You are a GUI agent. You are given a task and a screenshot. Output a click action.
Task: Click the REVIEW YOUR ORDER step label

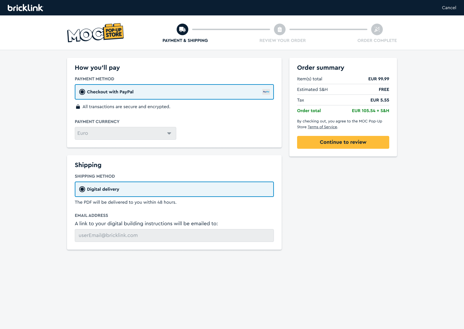(283, 40)
